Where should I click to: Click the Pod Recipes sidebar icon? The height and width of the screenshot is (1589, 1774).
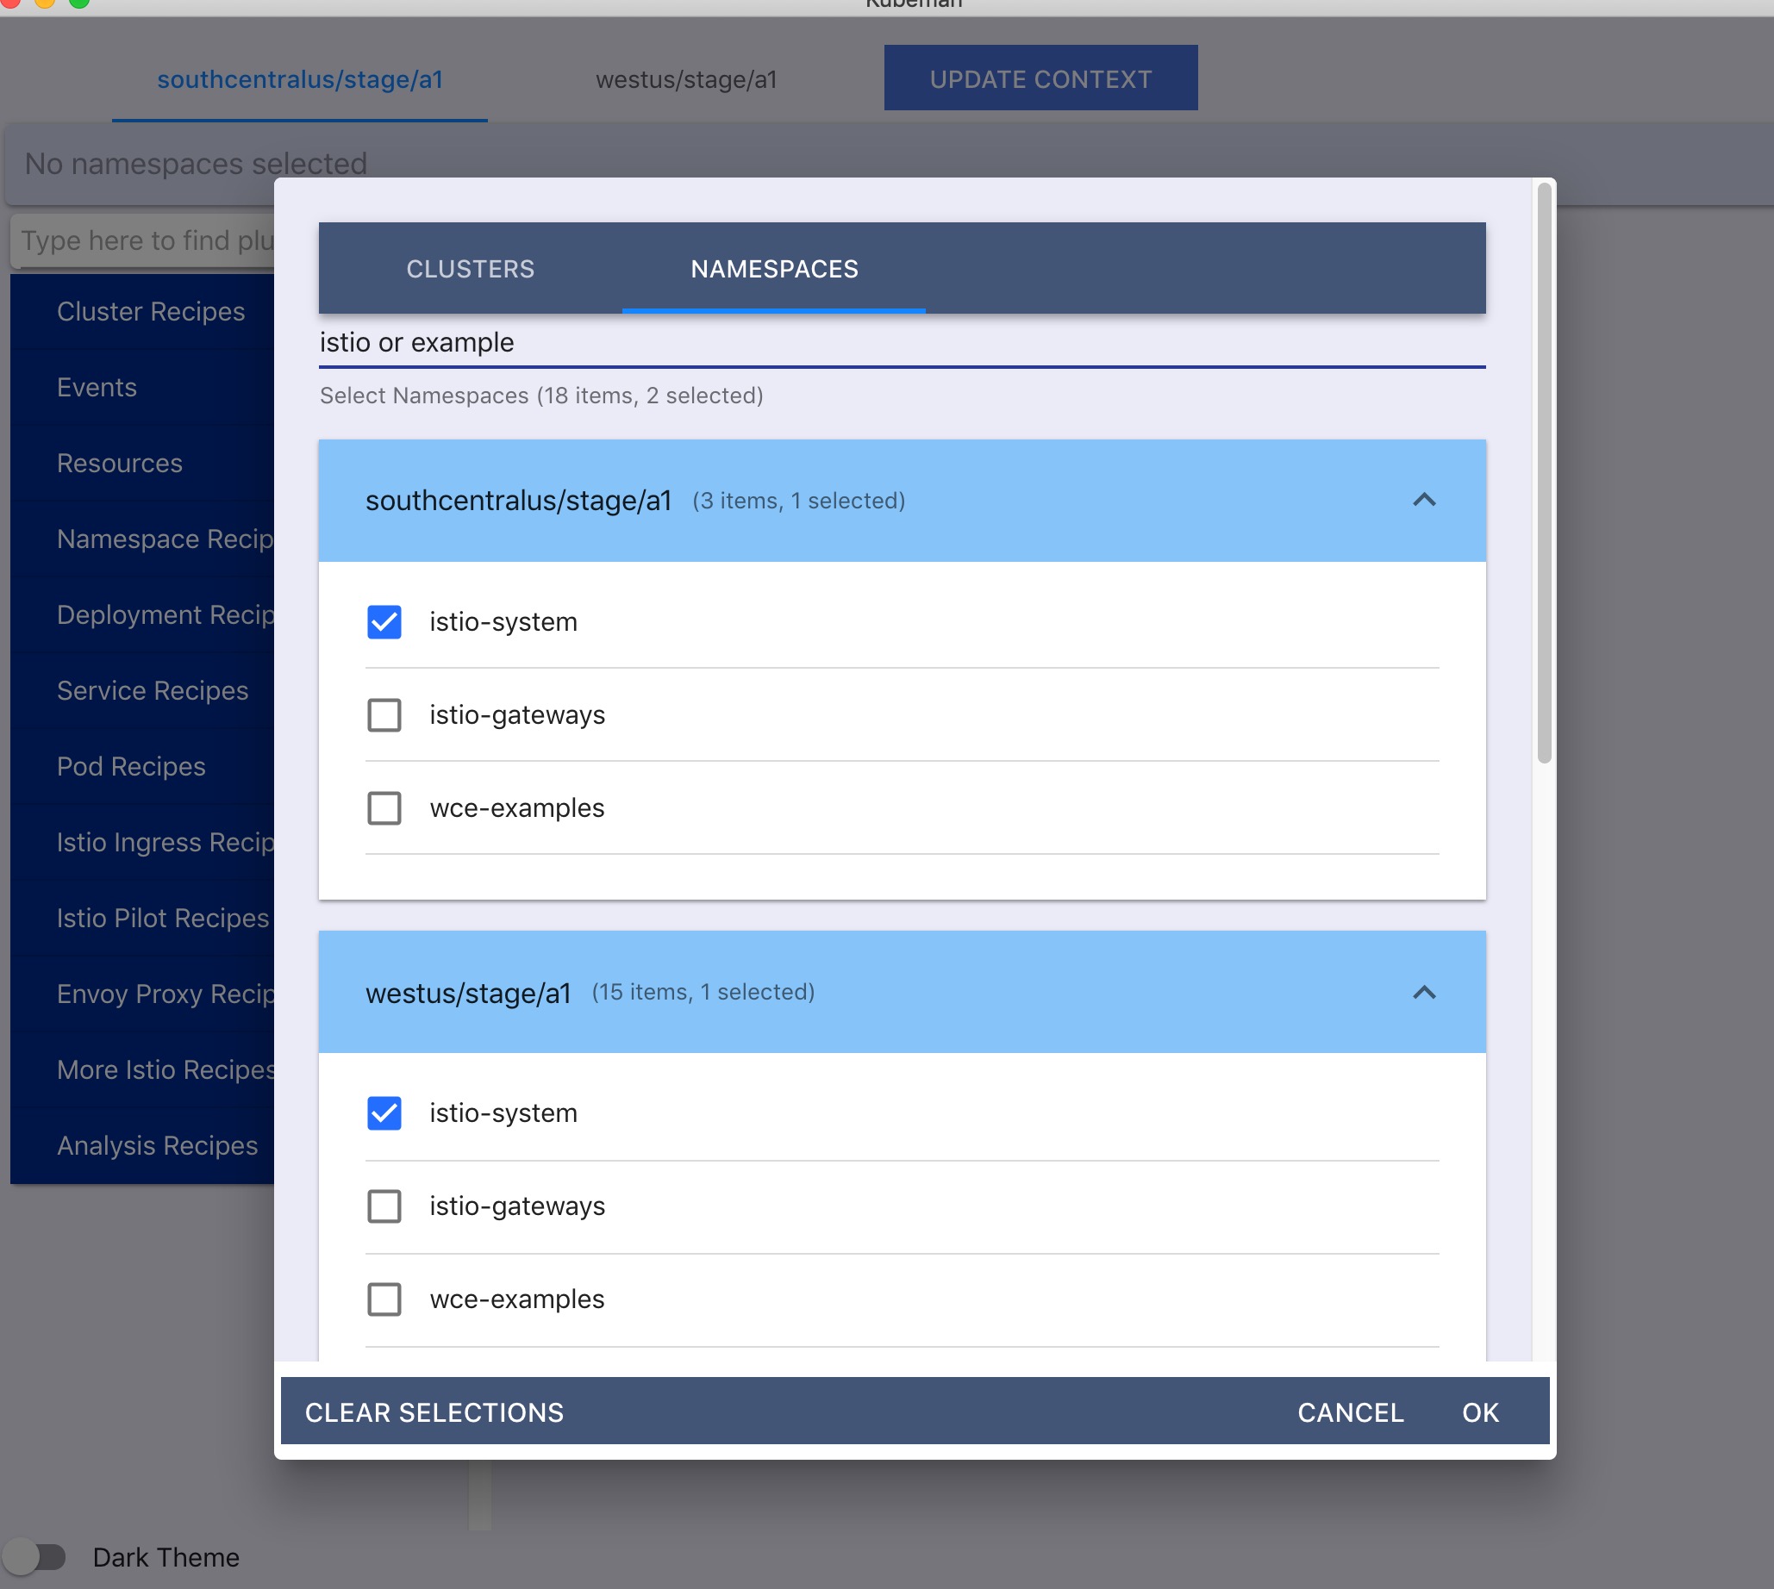pyautogui.click(x=130, y=765)
